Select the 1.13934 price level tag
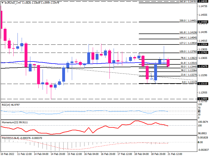 [x=203, y=44]
